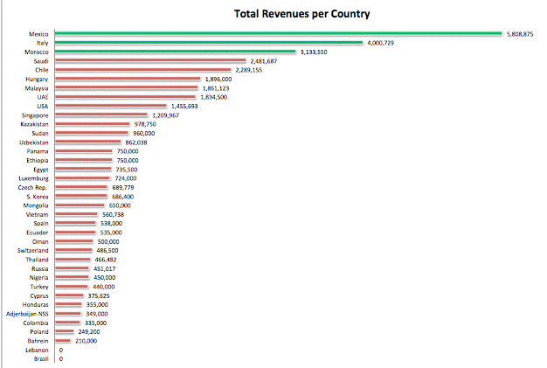Click the 5,808,875 data label
547x368 pixels.
pyautogui.click(x=520, y=34)
